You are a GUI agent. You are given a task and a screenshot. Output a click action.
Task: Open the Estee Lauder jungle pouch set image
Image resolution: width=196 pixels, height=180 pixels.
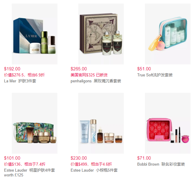point(34,123)
